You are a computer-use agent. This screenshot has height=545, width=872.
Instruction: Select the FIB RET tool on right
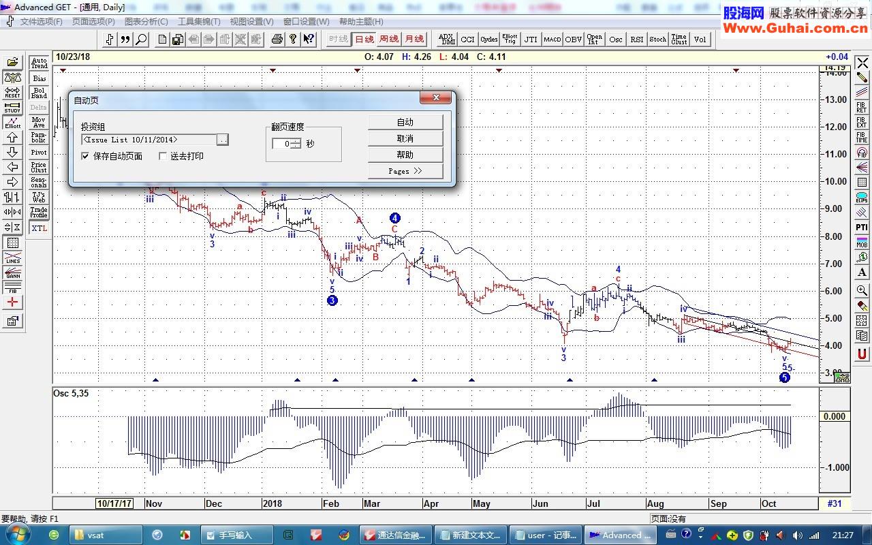(x=862, y=108)
